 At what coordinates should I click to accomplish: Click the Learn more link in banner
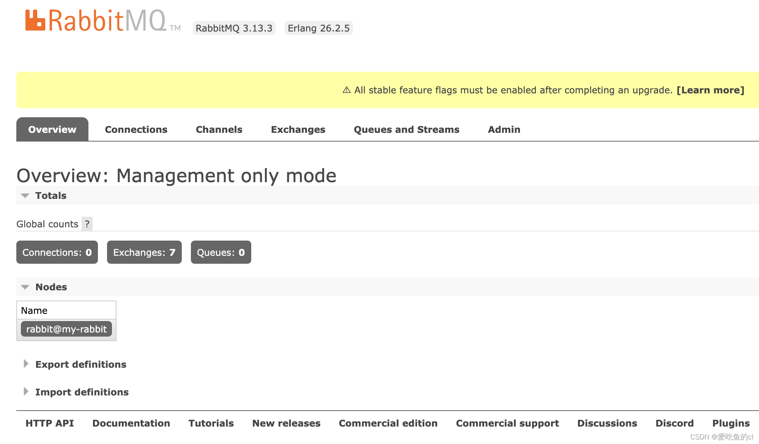pyautogui.click(x=710, y=90)
